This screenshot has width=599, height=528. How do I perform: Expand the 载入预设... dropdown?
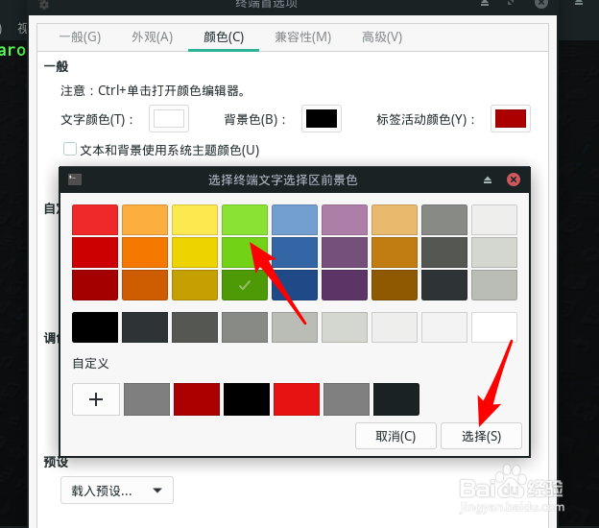point(117,491)
